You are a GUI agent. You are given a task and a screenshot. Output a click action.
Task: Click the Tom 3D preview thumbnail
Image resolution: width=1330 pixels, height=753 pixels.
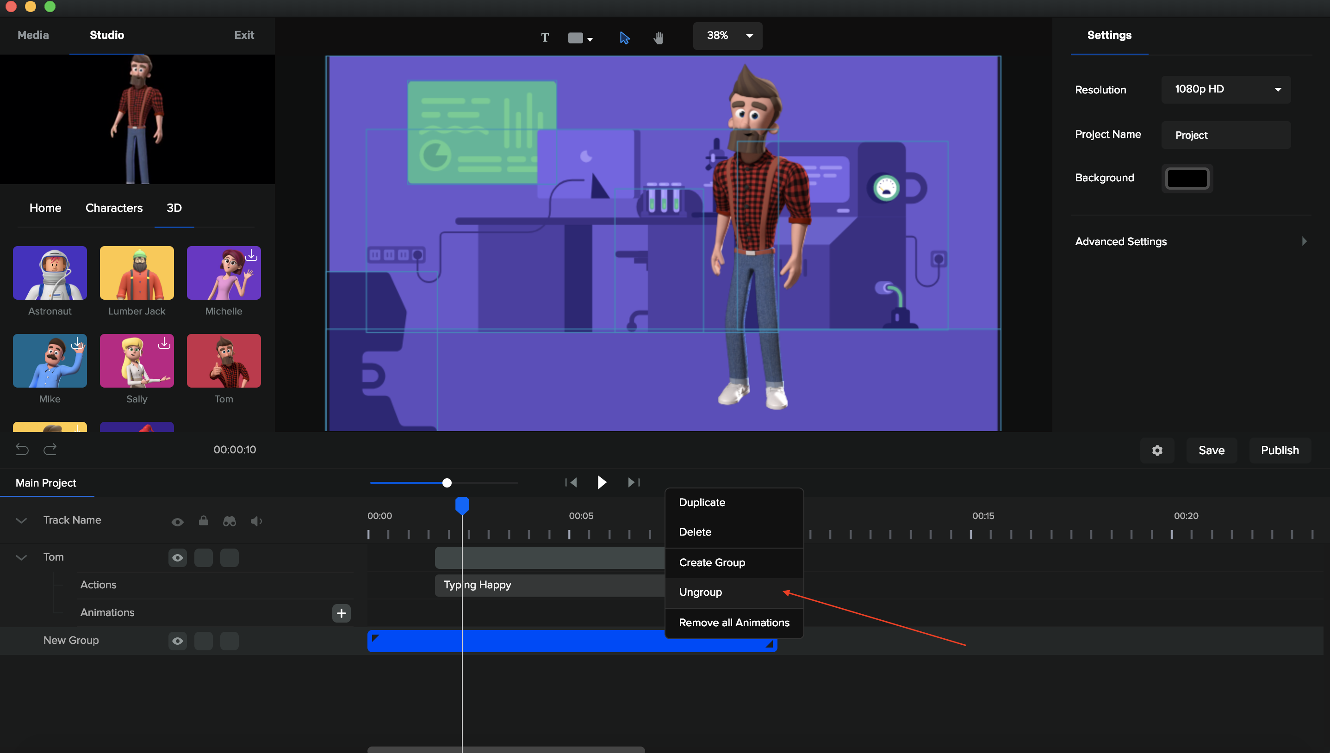[137, 119]
